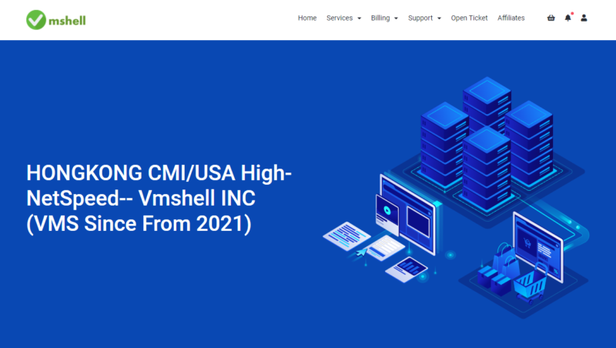Viewport: 616px width, 348px height.
Task: Open the user account icon
Action: pos(584,18)
